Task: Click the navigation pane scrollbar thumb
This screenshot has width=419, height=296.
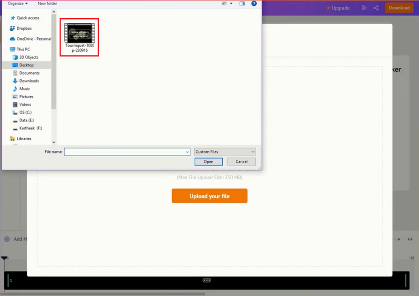Action: (54, 61)
